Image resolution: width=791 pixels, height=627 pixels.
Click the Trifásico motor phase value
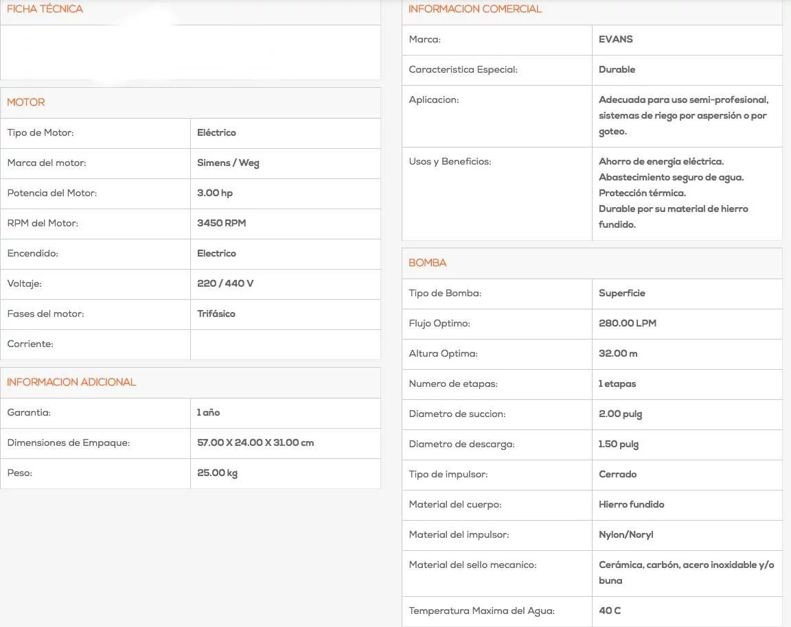coord(216,313)
